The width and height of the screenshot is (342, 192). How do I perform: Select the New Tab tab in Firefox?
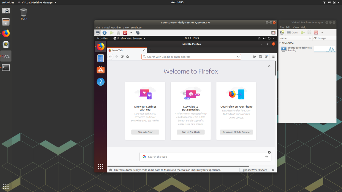tap(125, 50)
